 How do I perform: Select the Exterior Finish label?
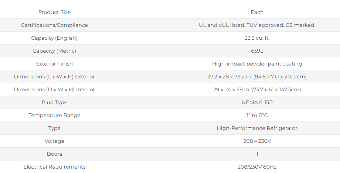(x=54, y=64)
